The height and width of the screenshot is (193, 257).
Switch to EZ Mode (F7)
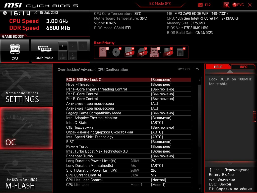(160, 4)
